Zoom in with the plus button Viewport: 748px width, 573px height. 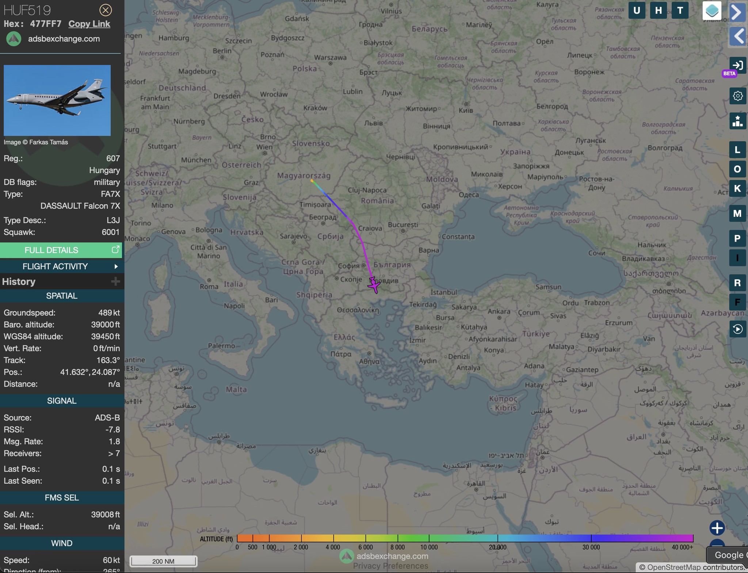(717, 528)
